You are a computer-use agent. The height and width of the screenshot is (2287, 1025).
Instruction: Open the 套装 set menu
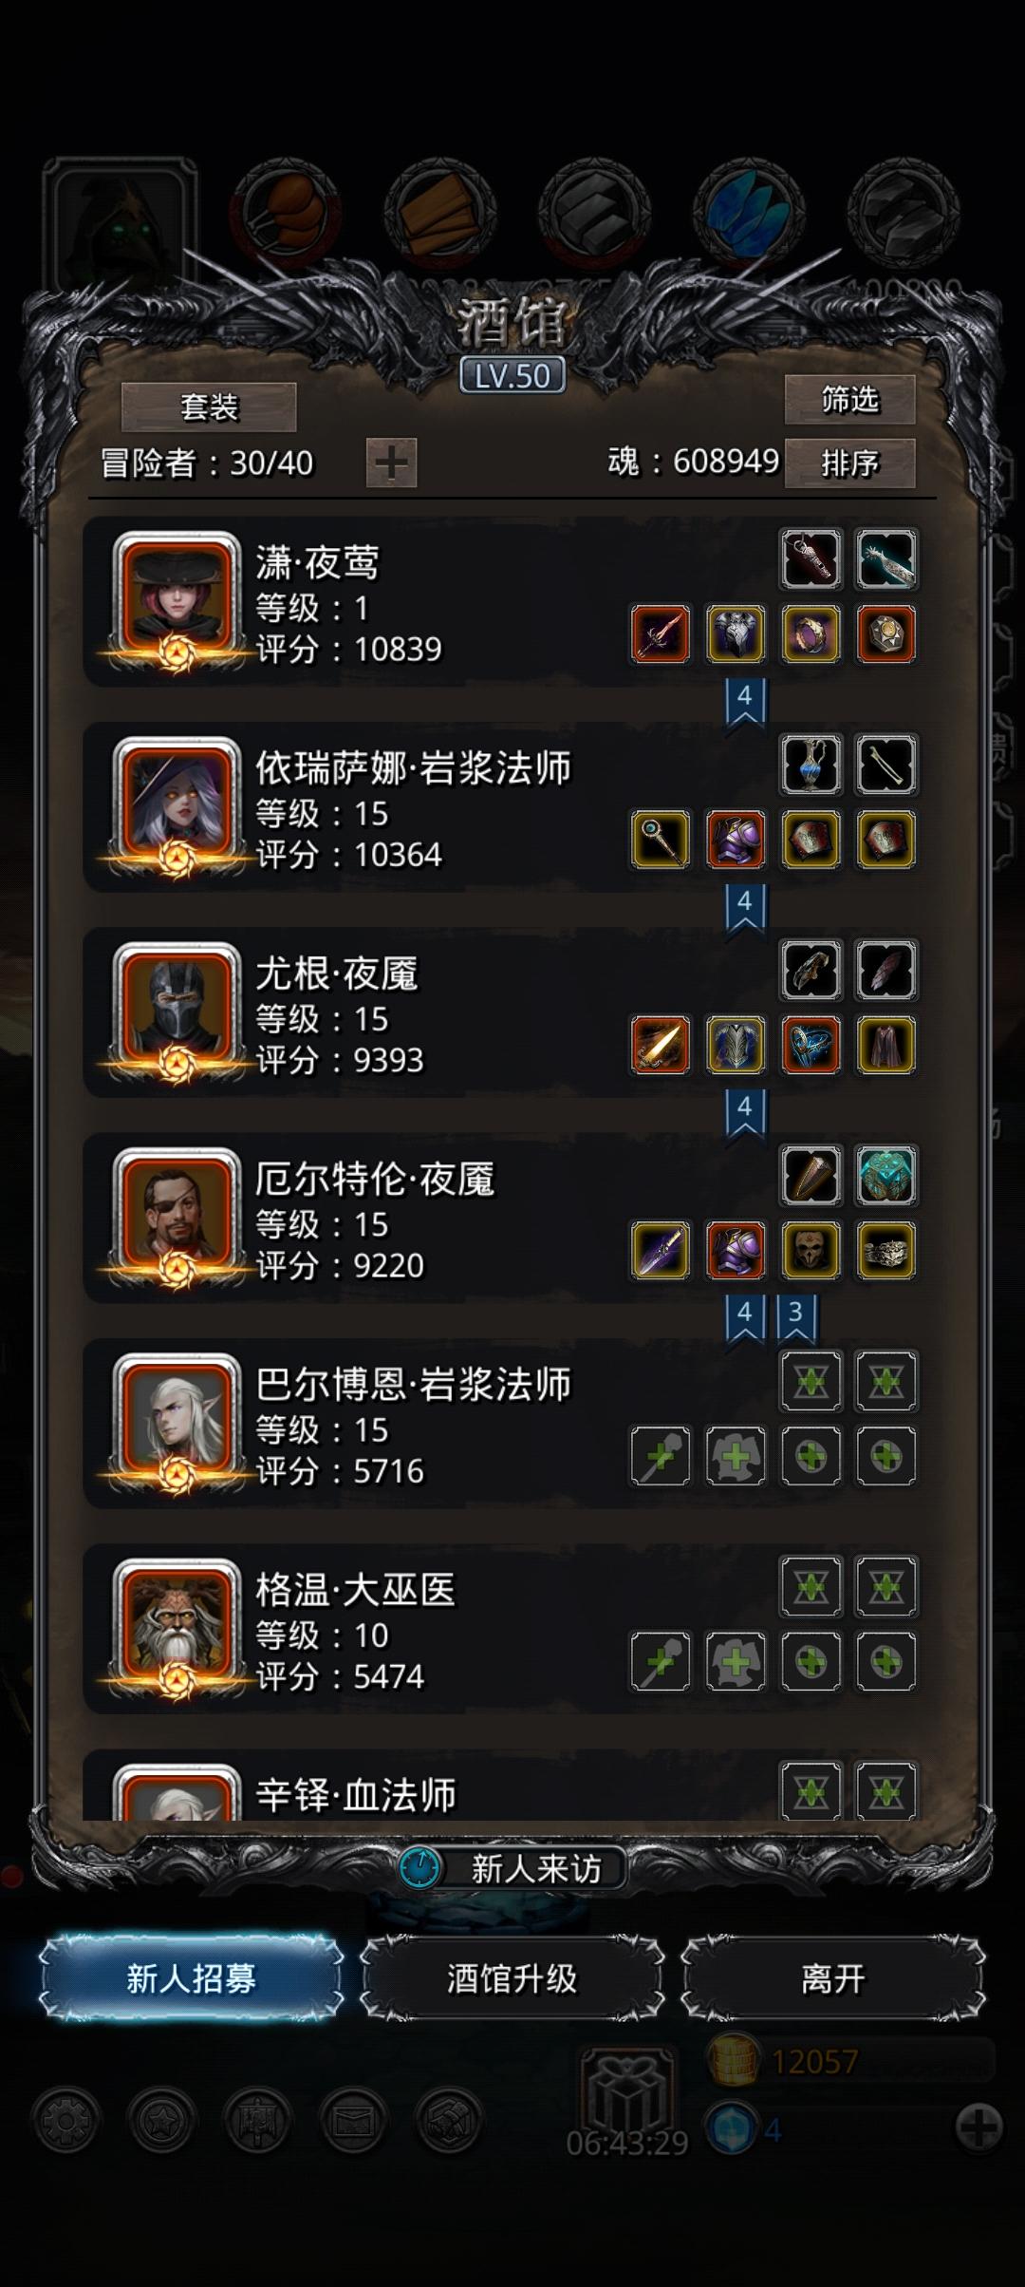point(209,407)
